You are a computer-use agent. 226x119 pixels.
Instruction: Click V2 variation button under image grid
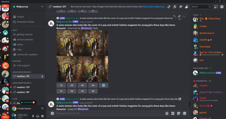tap(72, 91)
